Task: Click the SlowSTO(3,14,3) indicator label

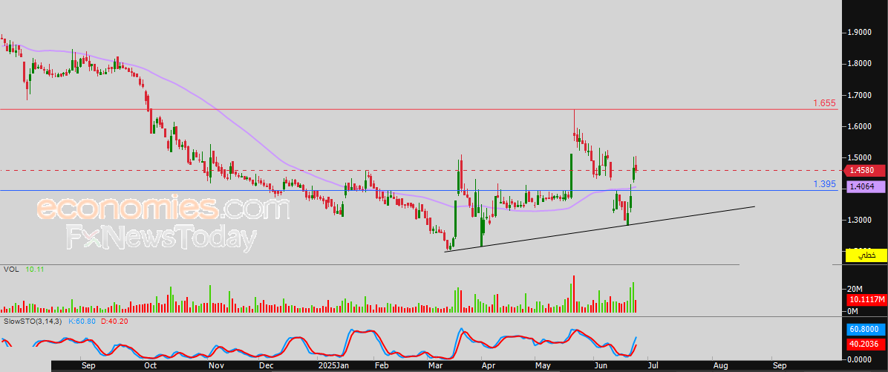Action: coord(32,322)
